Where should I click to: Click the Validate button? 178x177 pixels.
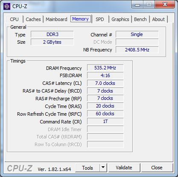124,168
